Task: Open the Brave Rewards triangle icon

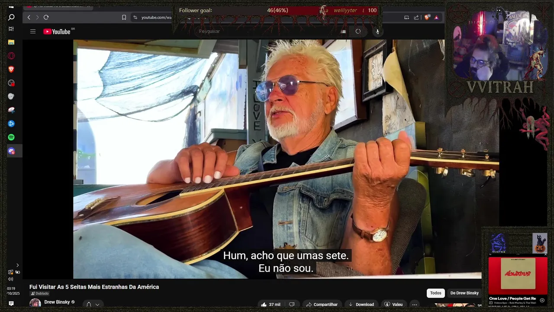Action: (x=436, y=17)
